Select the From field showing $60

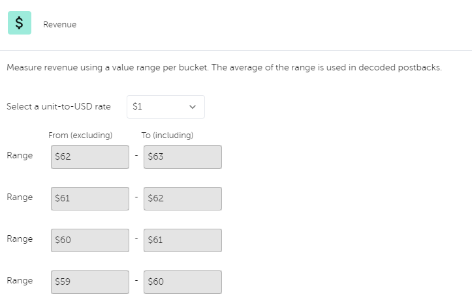pos(90,240)
